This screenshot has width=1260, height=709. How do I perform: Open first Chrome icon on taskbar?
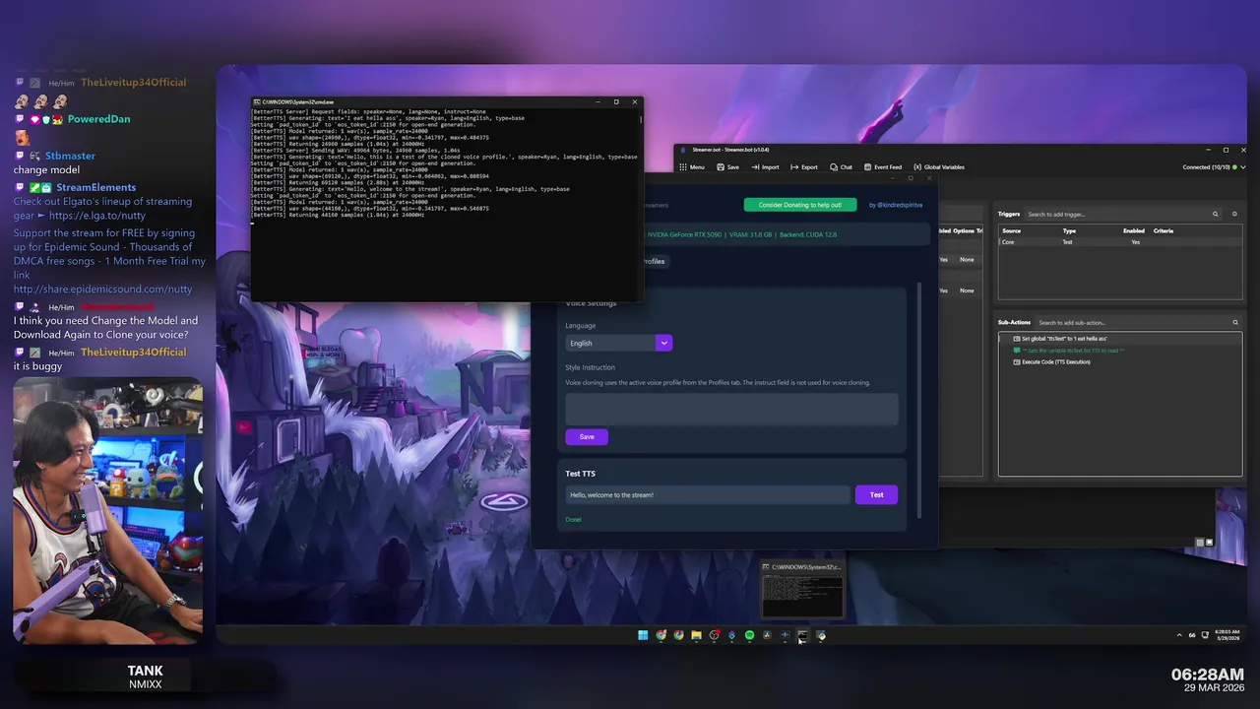click(x=661, y=635)
